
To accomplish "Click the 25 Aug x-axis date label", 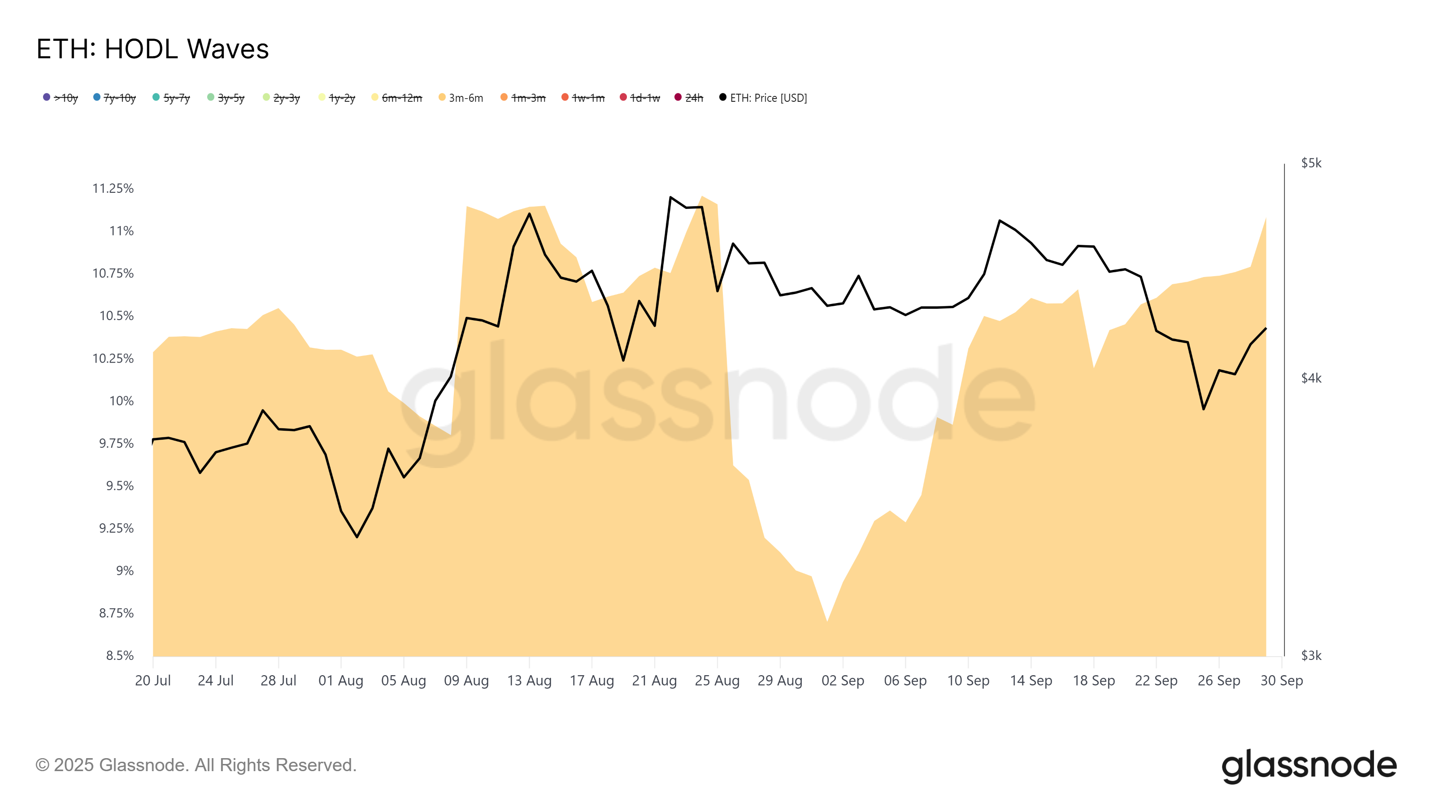I will coord(717,681).
